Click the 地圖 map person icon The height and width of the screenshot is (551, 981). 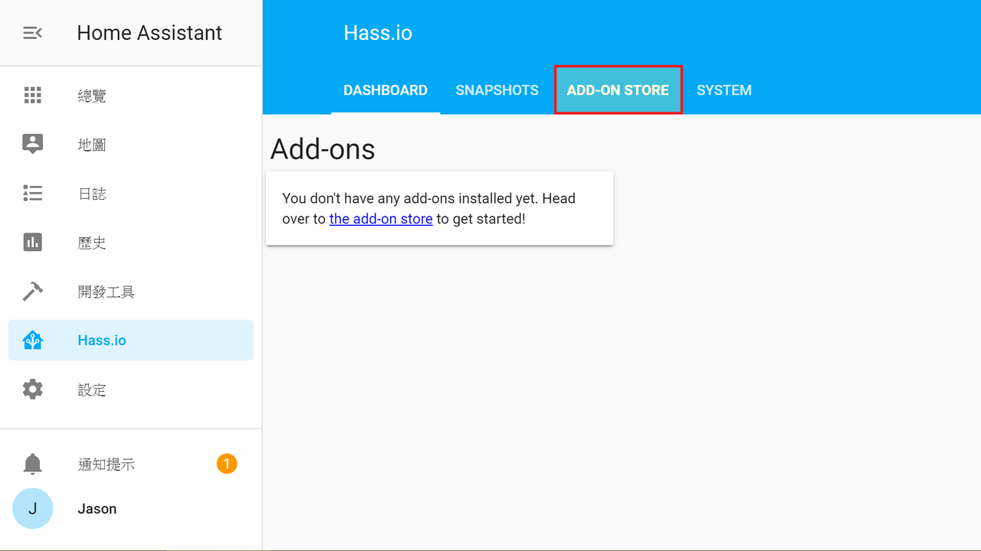click(32, 144)
